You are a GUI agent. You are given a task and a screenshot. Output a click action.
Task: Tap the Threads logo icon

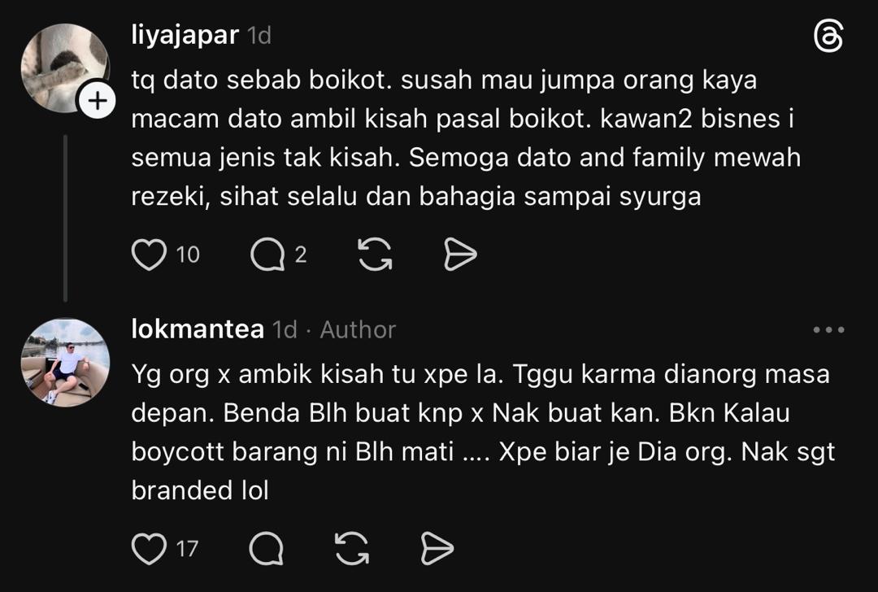click(828, 37)
